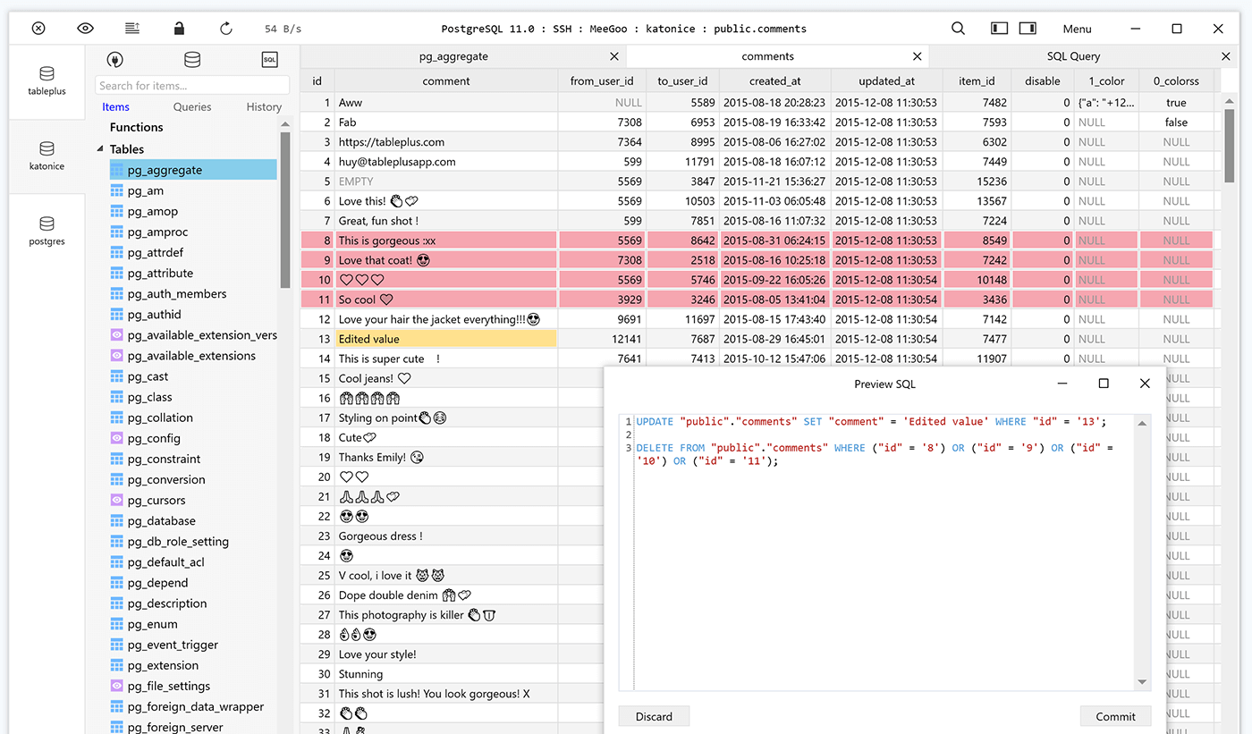The height and width of the screenshot is (734, 1252).
Task: Click the lock icon in toolbar
Action: pyautogui.click(x=179, y=29)
